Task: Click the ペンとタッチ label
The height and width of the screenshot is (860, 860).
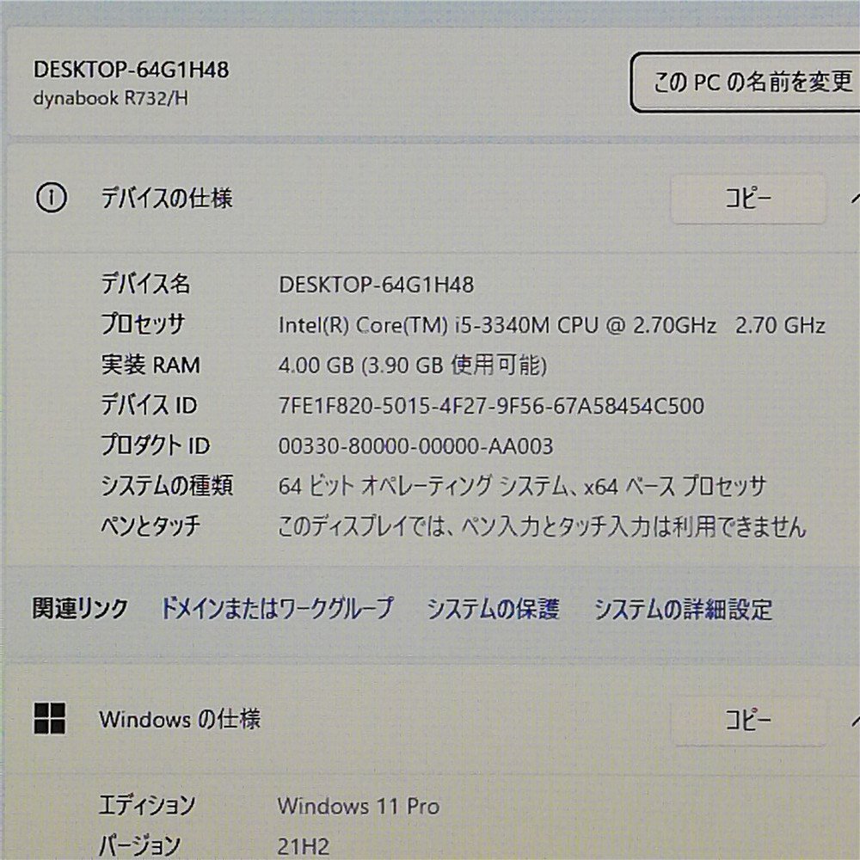Action: [150, 526]
